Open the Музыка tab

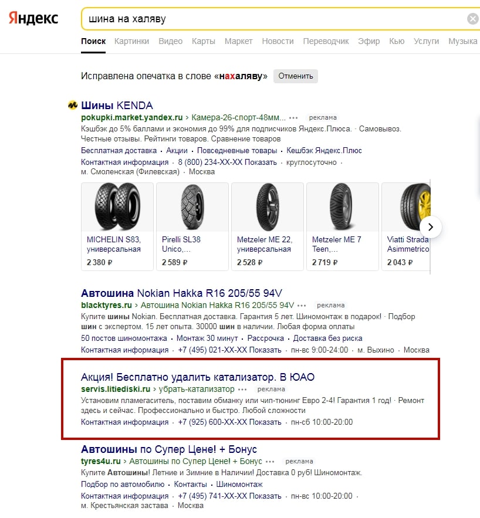coord(463,41)
